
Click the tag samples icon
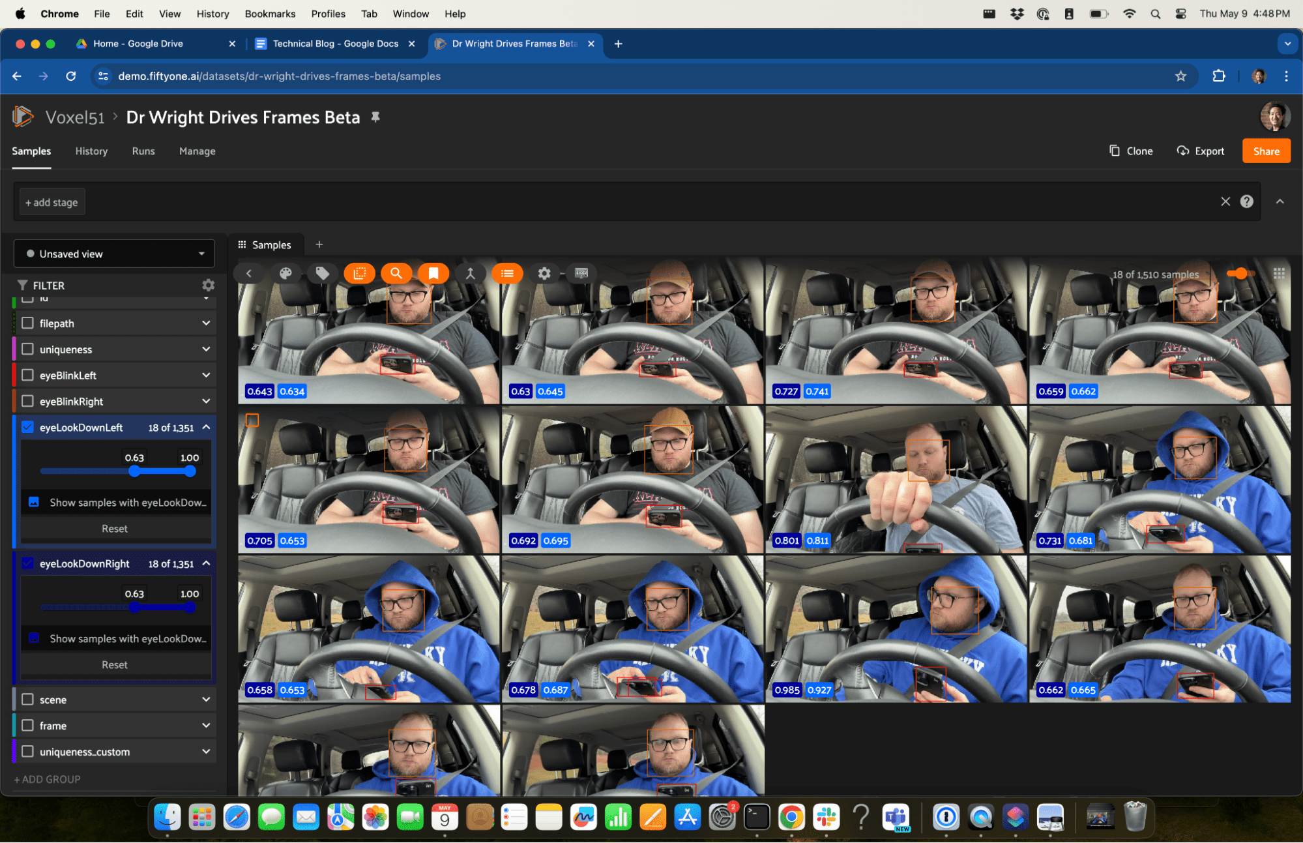point(323,273)
